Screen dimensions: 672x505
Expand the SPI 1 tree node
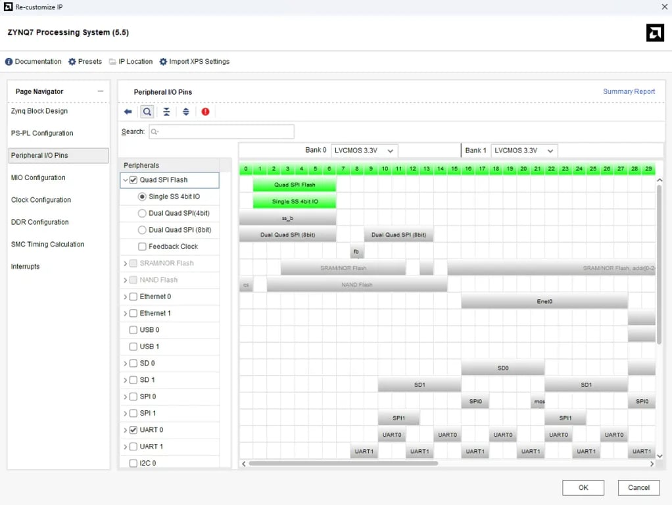125,414
